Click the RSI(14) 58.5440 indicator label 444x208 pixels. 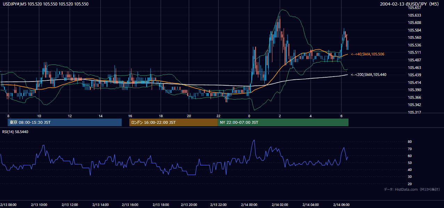tap(15, 132)
